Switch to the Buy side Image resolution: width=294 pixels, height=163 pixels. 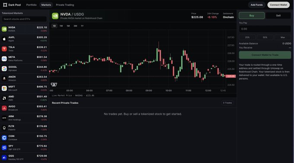click(x=252, y=16)
